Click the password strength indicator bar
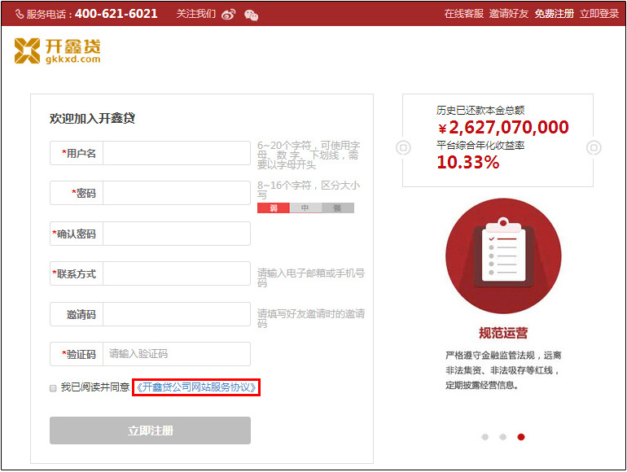 pos(305,208)
